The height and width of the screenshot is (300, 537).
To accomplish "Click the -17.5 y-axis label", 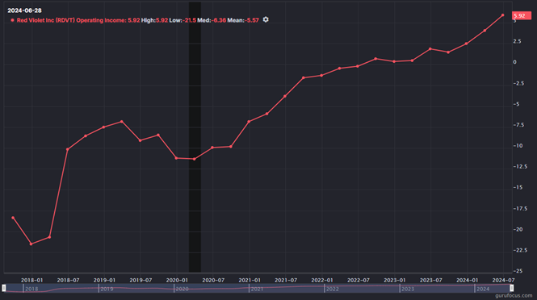I will click(519, 208).
